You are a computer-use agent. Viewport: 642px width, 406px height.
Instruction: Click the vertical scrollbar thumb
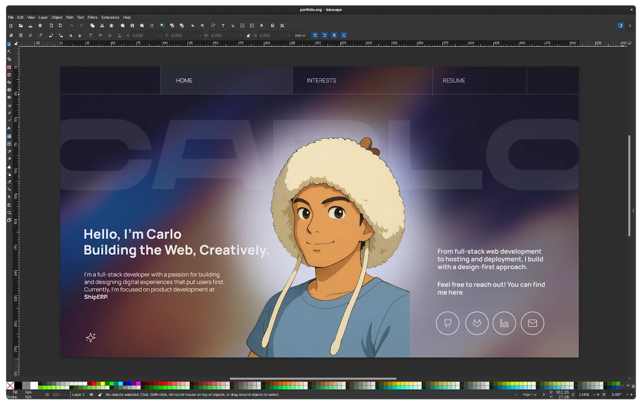(629, 186)
